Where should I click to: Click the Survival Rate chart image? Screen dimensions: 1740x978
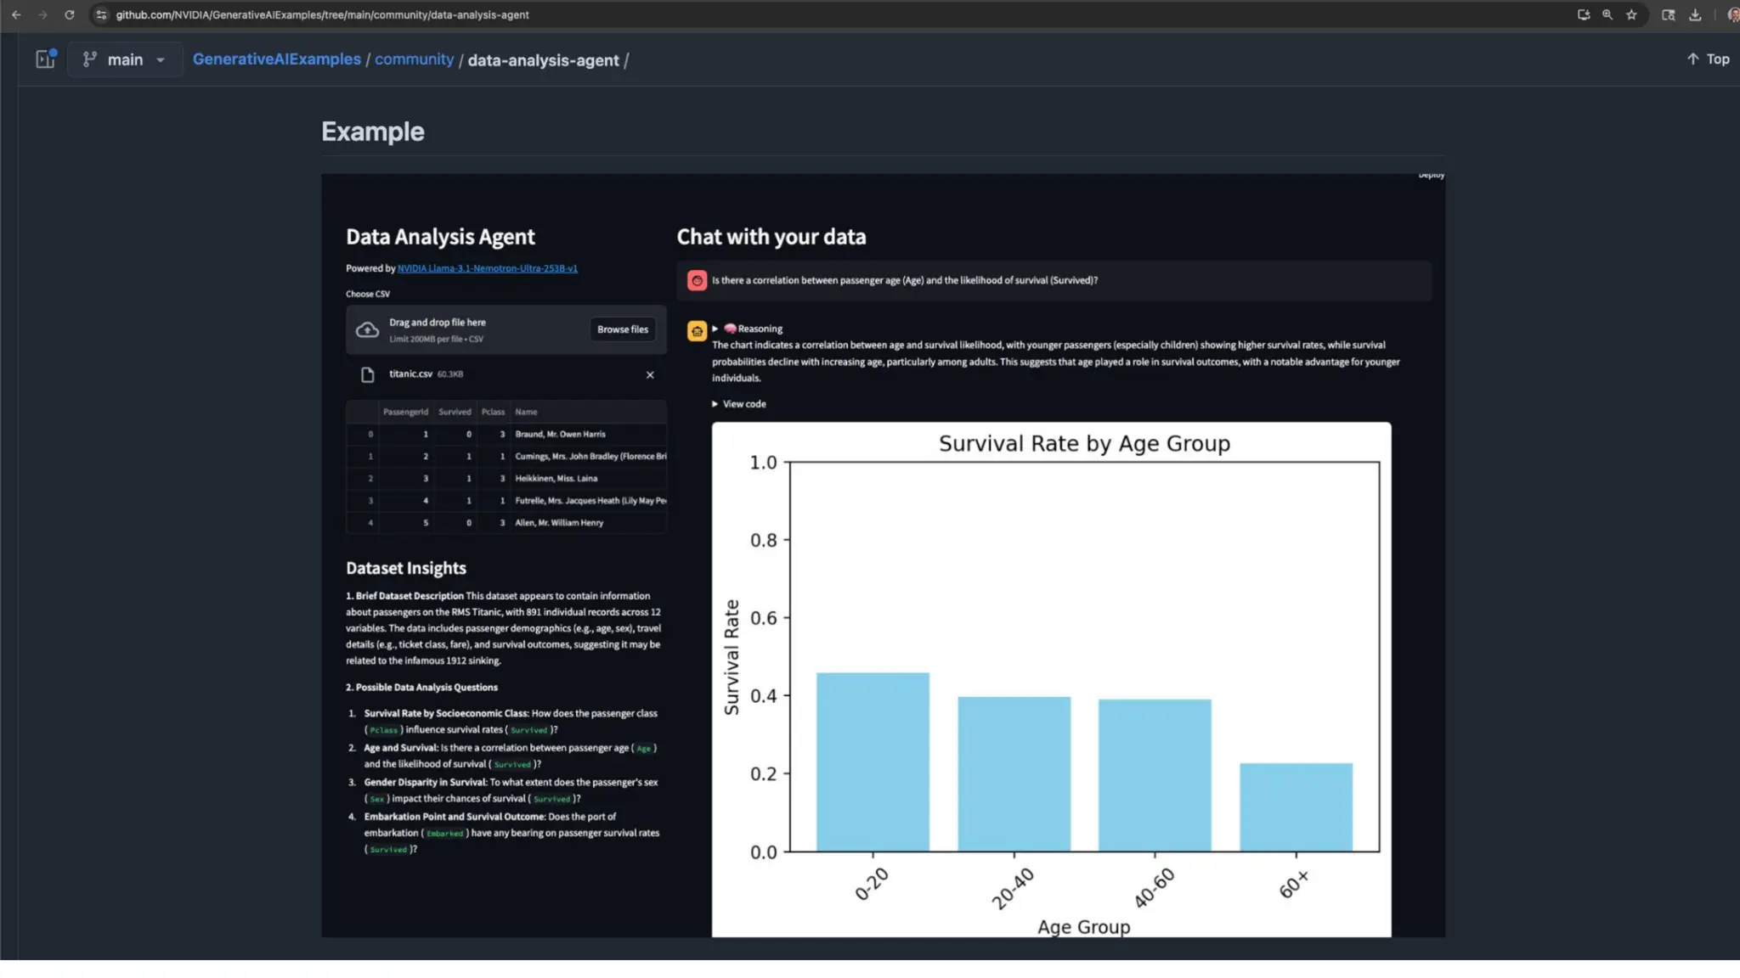tap(1051, 679)
